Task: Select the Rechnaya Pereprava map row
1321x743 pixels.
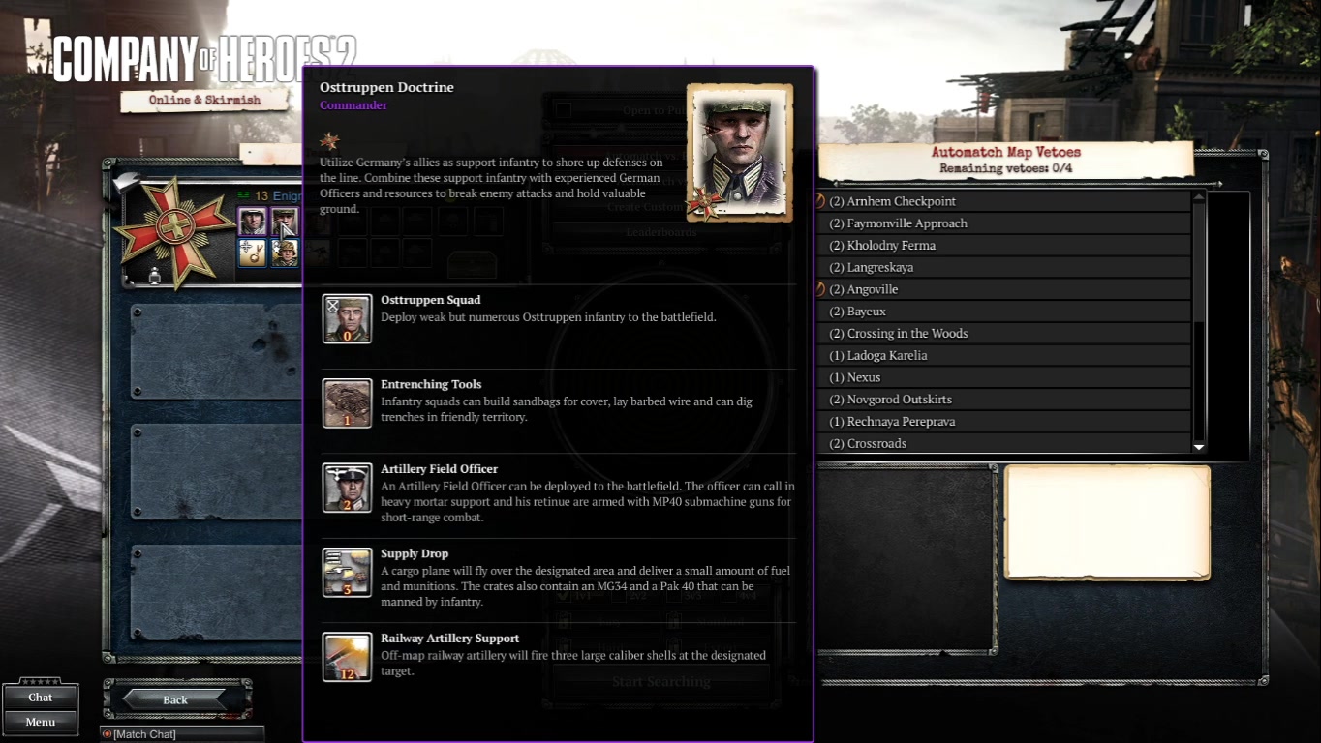Action: (x=1003, y=422)
